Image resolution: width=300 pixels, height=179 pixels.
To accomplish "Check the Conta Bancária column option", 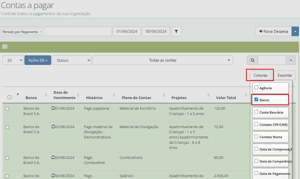I will (256, 112).
